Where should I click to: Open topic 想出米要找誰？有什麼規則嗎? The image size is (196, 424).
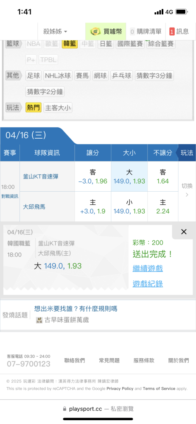(x=76, y=309)
